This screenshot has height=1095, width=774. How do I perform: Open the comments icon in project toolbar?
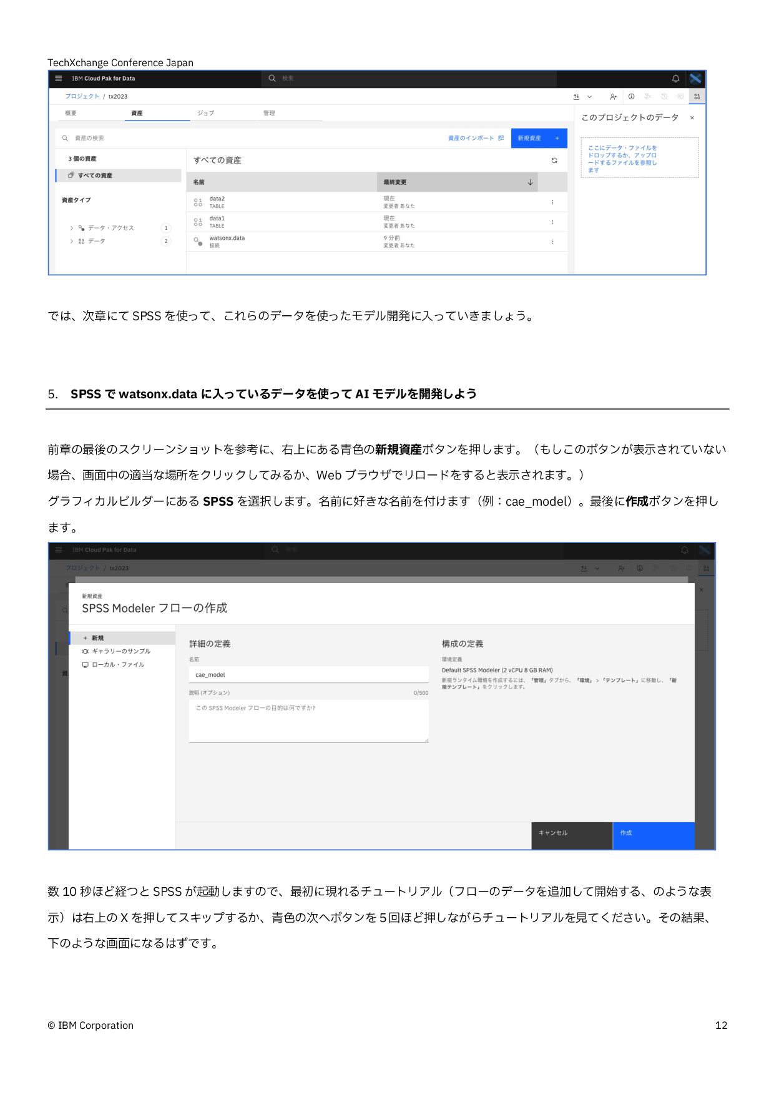[680, 97]
